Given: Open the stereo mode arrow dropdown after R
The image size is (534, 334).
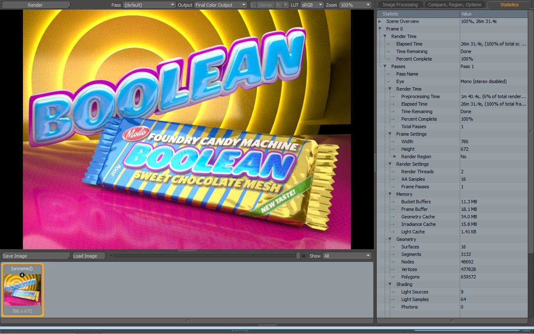Looking at the screenshot, I should 286,5.
